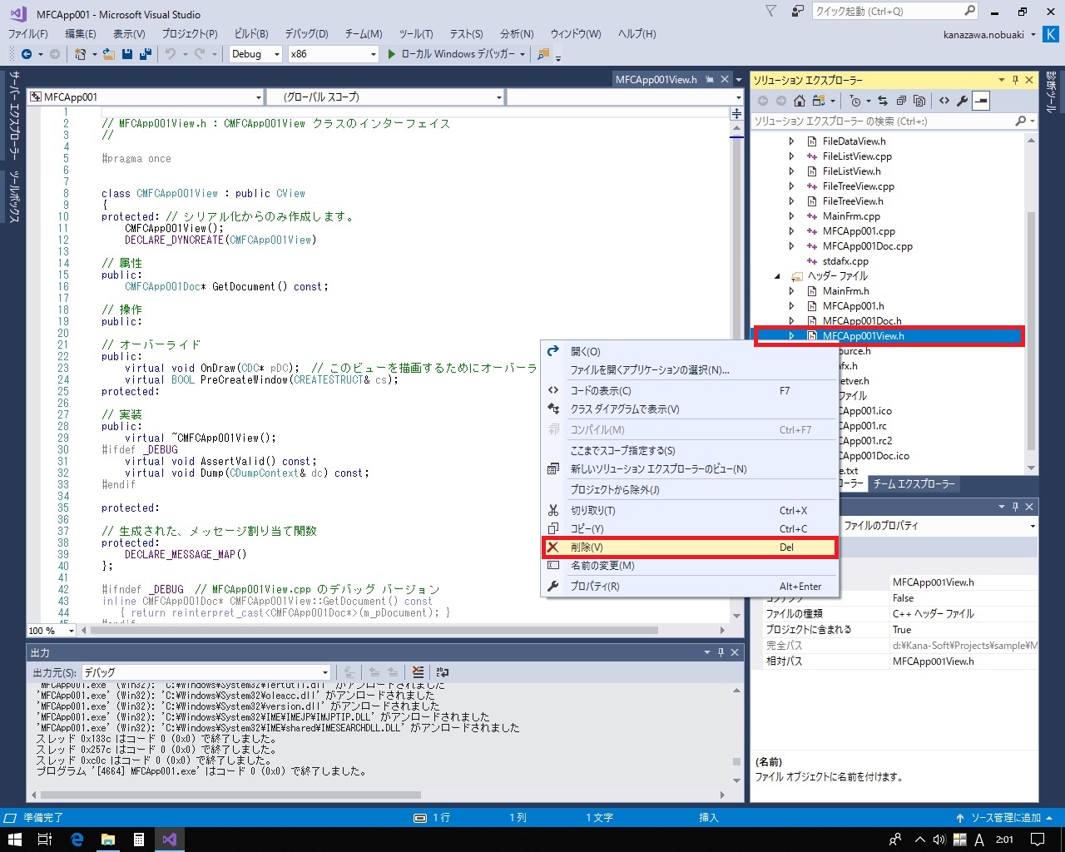Viewport: 1065px width, 852px height.
Task: Open the ファイル(F) menu
Action: (28, 34)
